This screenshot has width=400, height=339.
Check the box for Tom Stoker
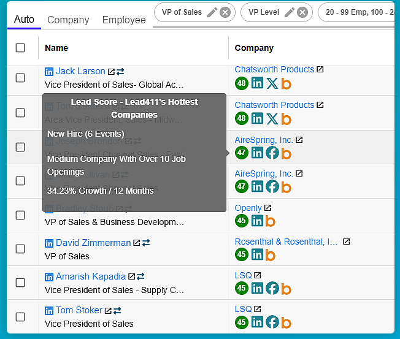pyautogui.click(x=20, y=317)
